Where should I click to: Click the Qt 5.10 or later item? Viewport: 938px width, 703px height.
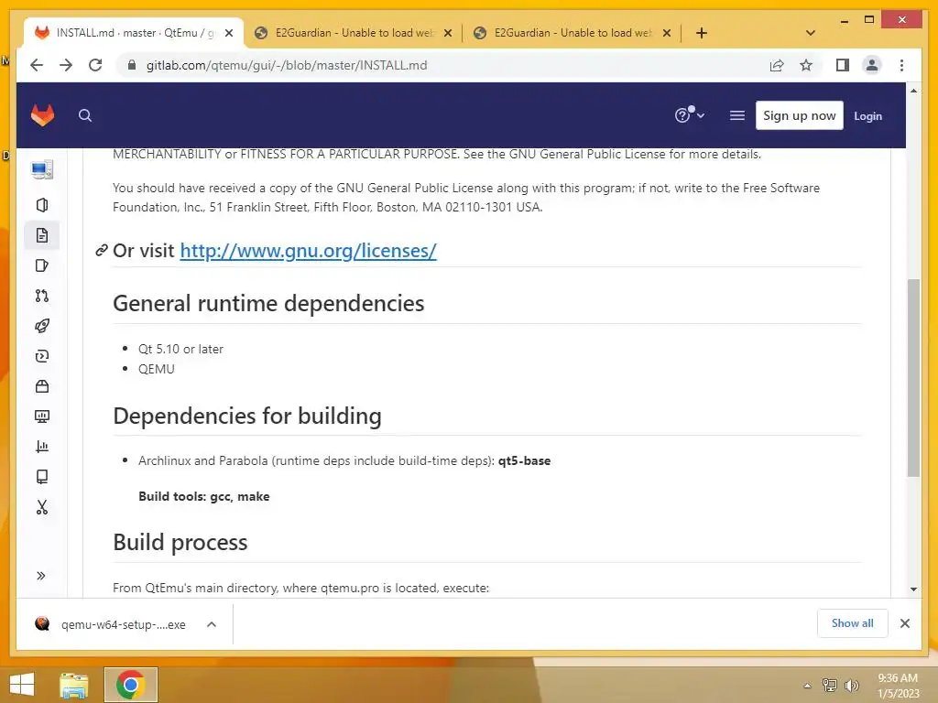pos(180,349)
